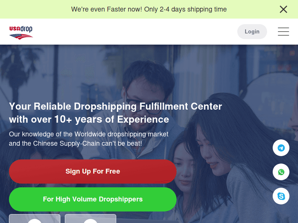Open Telegram chat via floating icon

[x=281, y=148]
